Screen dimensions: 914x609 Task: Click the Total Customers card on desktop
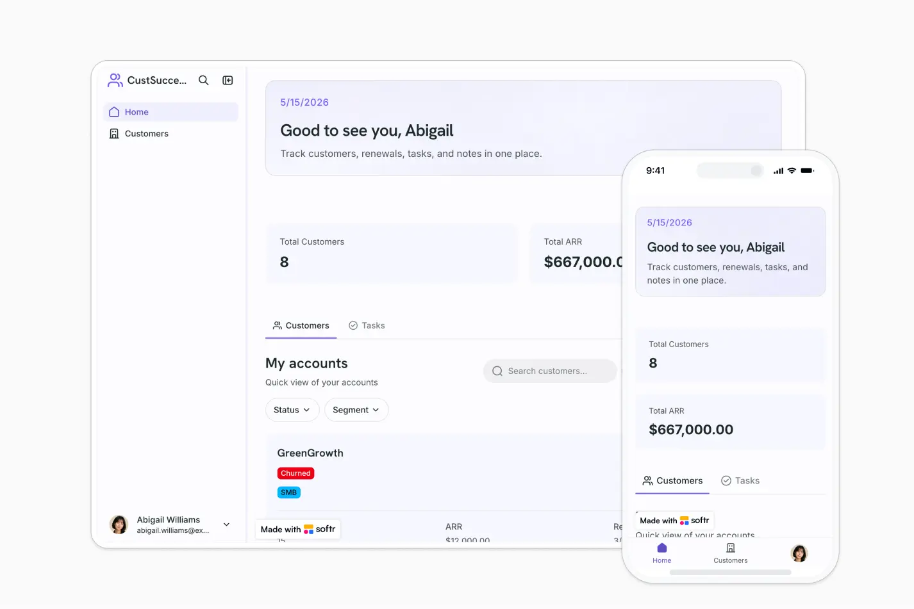[x=392, y=254]
